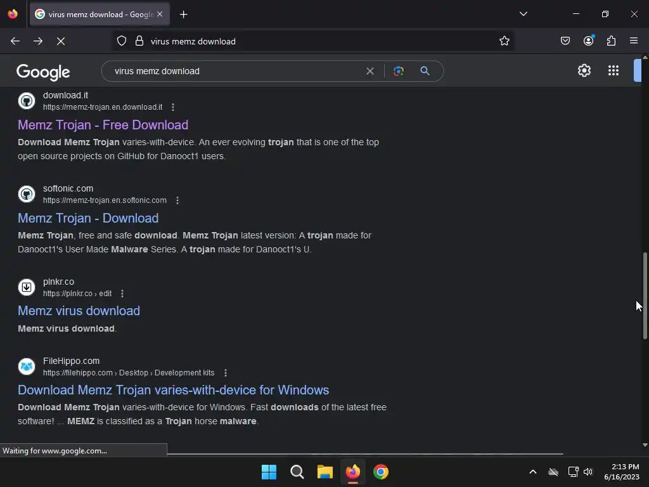The image size is (649, 487).
Task: Click the scroll up arrow
Action: point(645,57)
